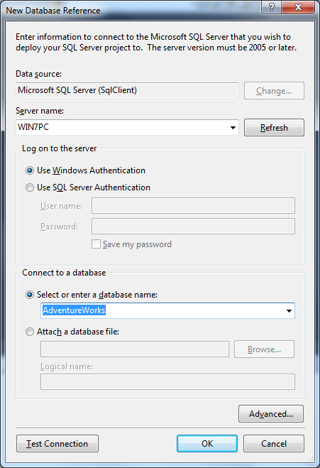Click the AdventureWorks database name field
Image resolution: width=320 pixels, height=468 pixels.
tap(162, 311)
